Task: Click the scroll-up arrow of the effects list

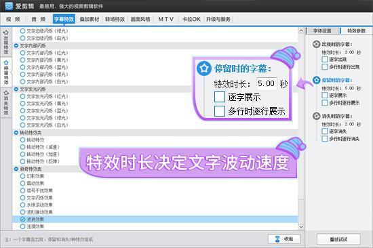Action: click(x=301, y=30)
